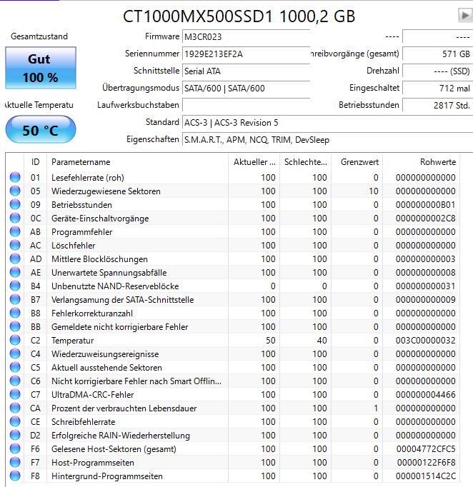The width and height of the screenshot is (473, 487).
Task: Click the status icon for Hintergrund-Programmseiten
Action: [x=15, y=476]
